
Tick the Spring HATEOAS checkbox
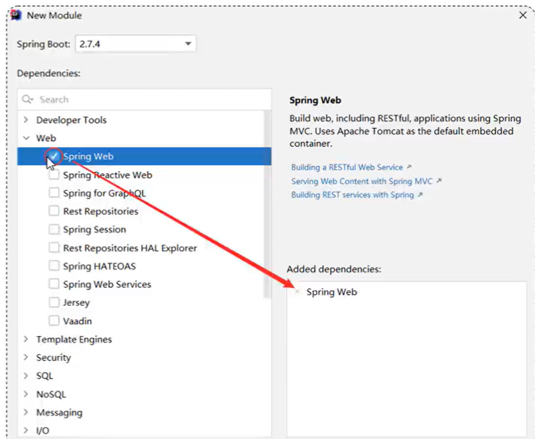point(54,266)
